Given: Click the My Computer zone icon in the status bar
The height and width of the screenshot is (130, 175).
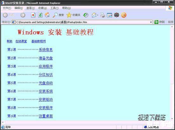Looking at the screenshot, I should 145,127.
